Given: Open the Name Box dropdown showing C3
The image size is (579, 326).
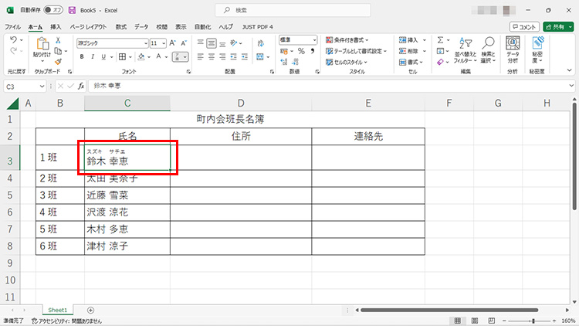Looking at the screenshot, I should [41, 87].
